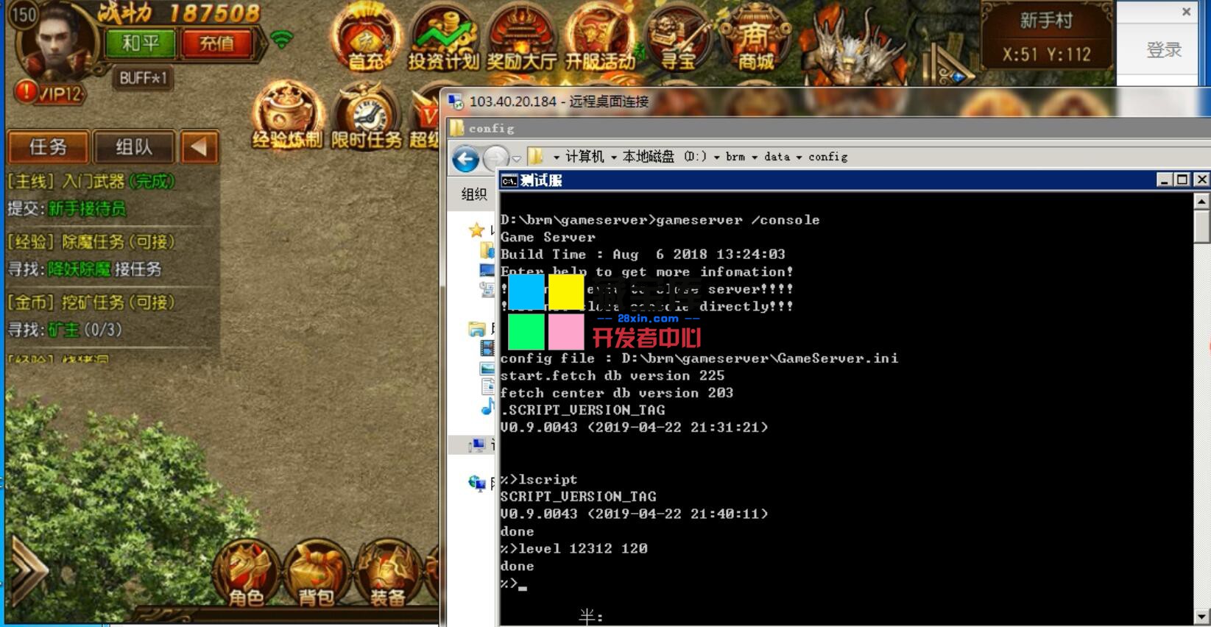The width and height of the screenshot is (1211, 627).
Task: Click the data breadcrumb segment
Action: (x=777, y=157)
